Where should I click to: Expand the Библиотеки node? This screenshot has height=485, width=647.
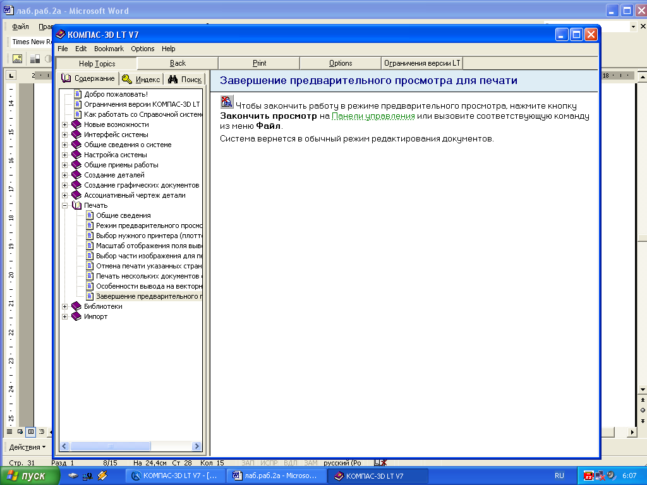click(x=65, y=306)
